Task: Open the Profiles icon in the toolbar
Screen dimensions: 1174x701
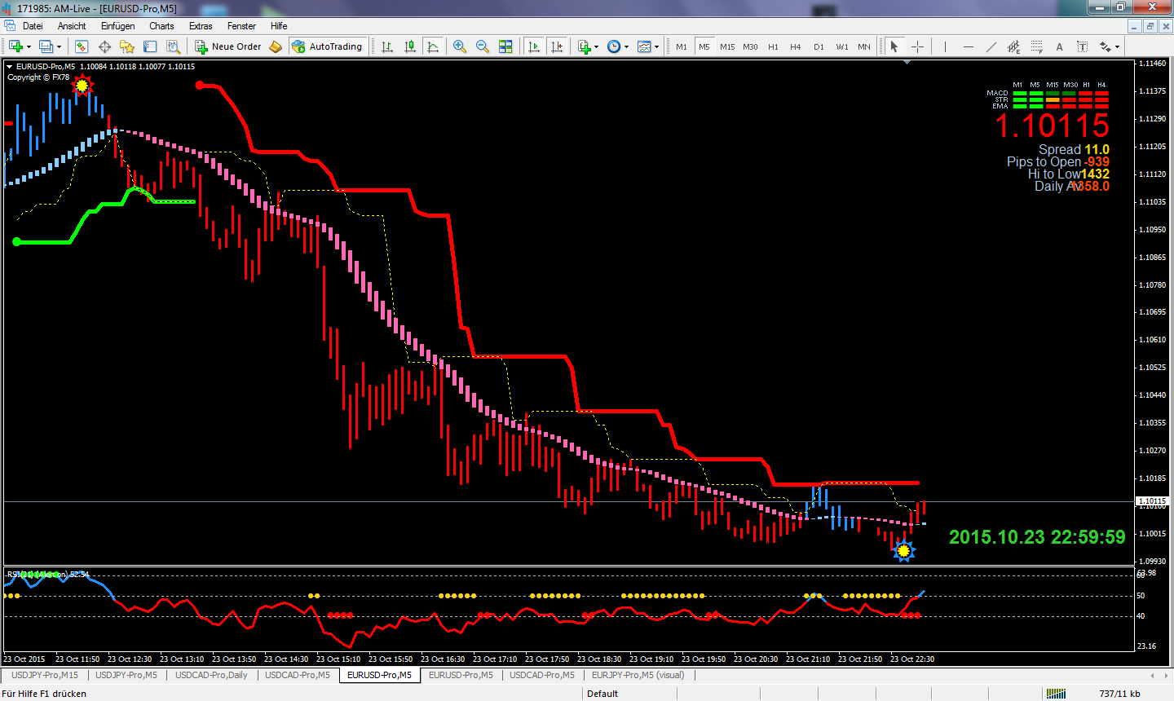Action: [x=46, y=46]
